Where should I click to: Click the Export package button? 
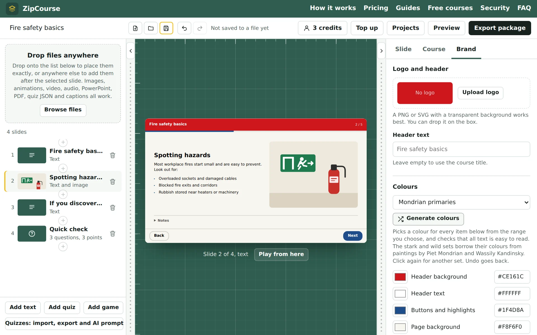(x=500, y=28)
